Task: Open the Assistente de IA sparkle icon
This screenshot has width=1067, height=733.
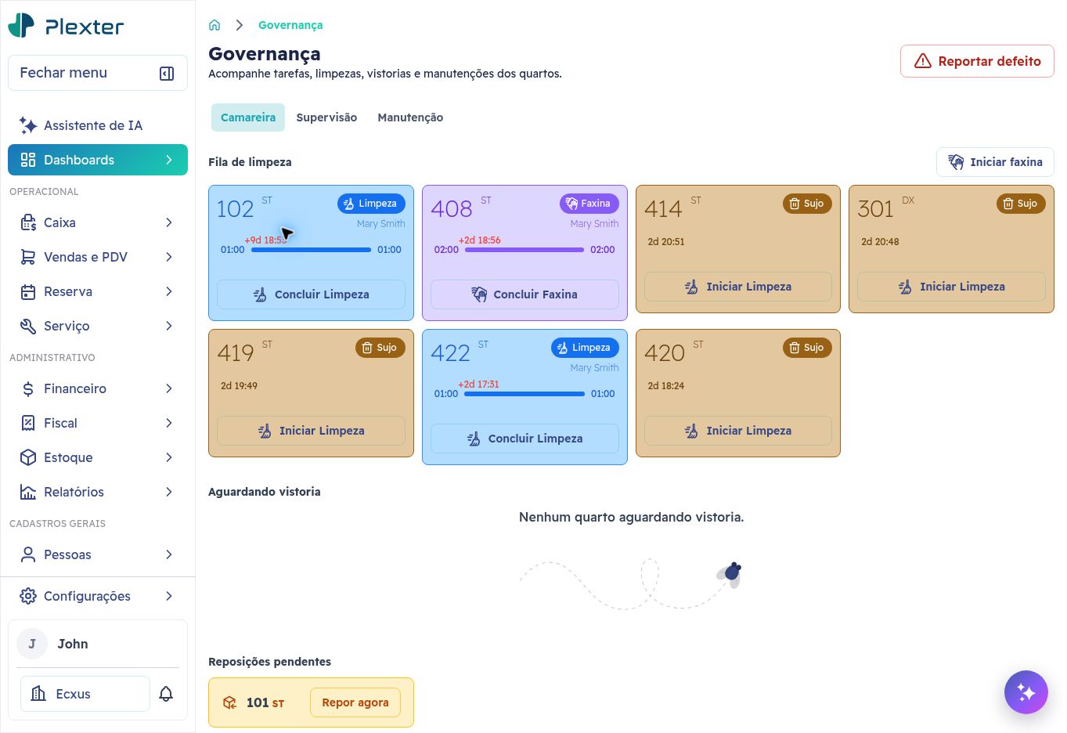Action: [x=28, y=125]
